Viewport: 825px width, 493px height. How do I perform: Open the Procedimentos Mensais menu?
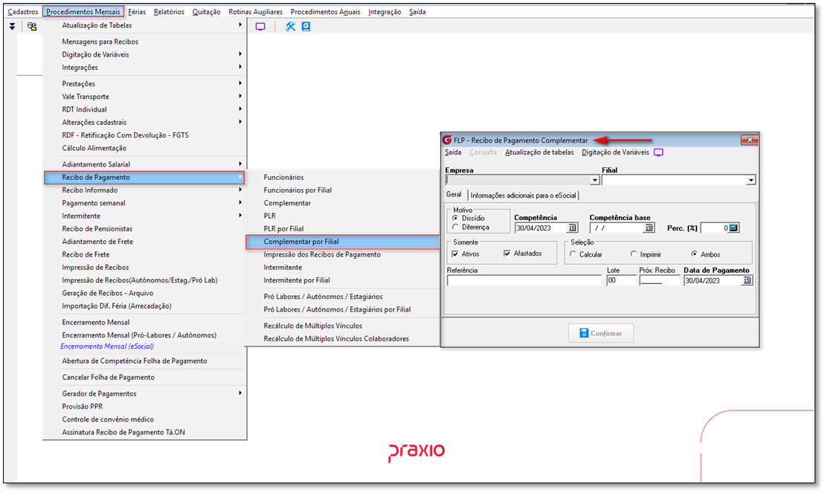(83, 12)
